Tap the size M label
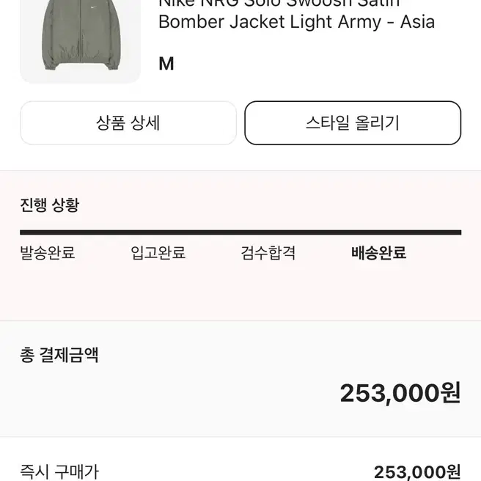 coord(166,64)
